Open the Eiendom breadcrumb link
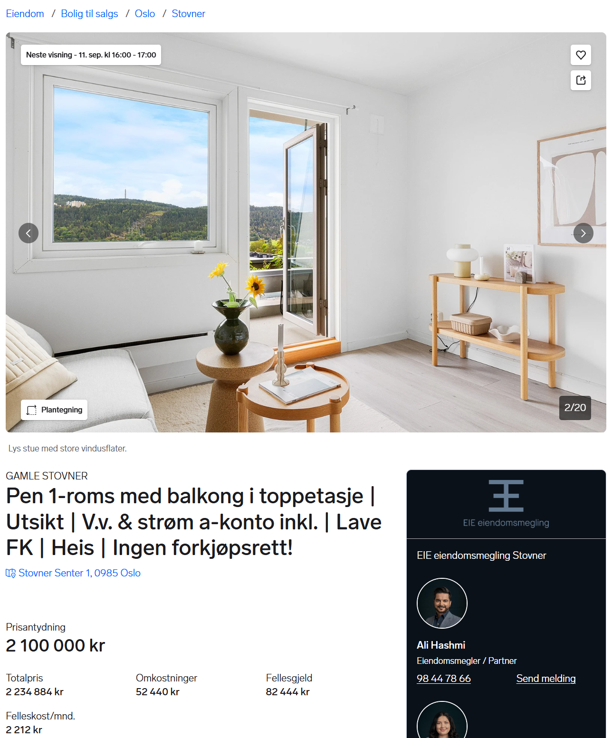The width and height of the screenshot is (612, 738). 25,14
